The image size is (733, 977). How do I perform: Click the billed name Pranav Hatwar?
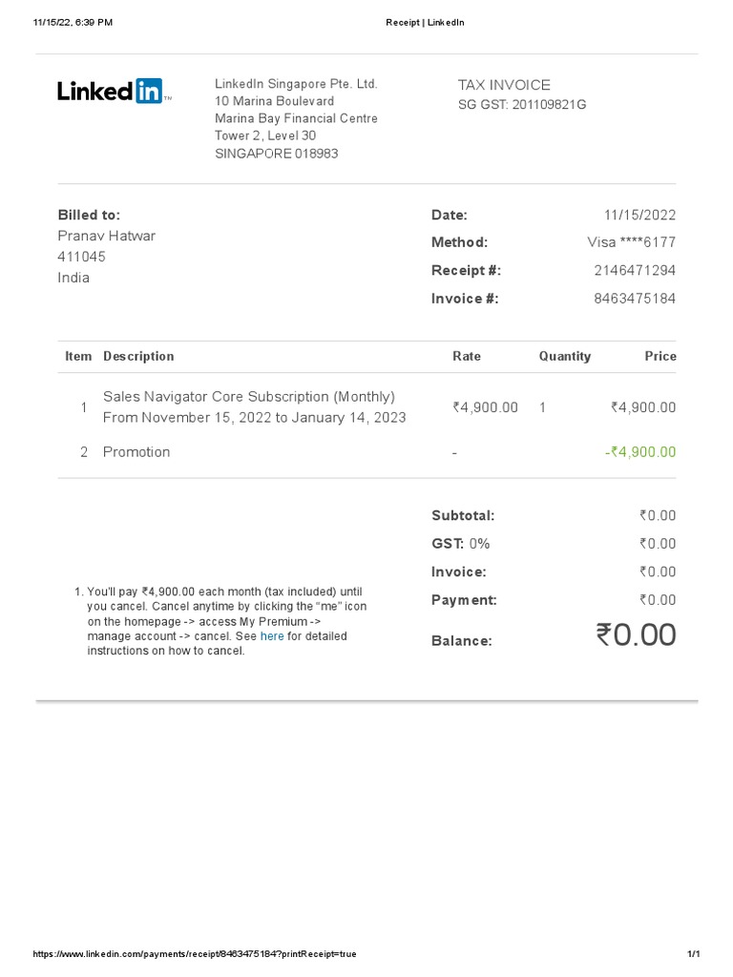[107, 236]
